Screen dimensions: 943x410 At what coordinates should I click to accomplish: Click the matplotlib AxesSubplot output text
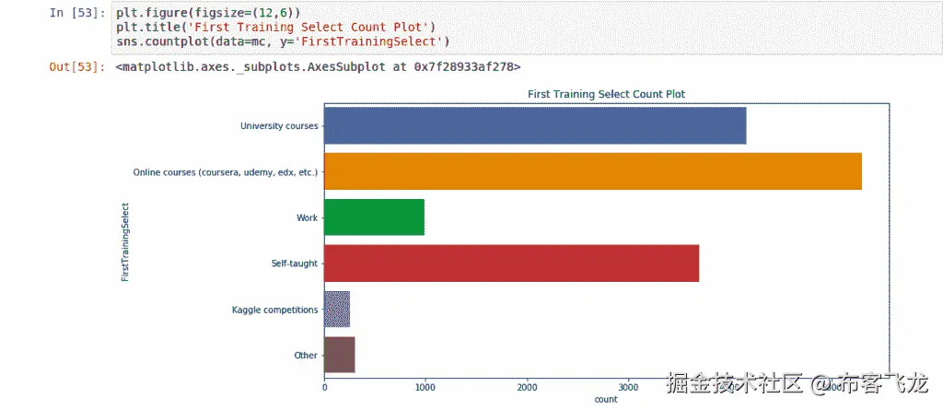[318, 67]
